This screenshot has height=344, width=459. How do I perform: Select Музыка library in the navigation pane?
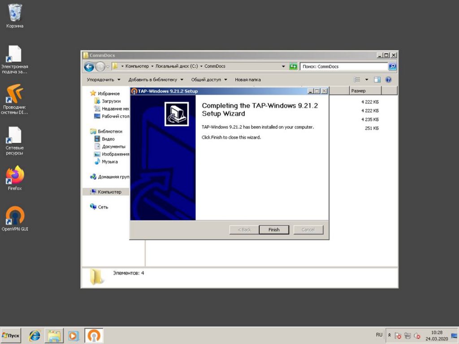109,162
